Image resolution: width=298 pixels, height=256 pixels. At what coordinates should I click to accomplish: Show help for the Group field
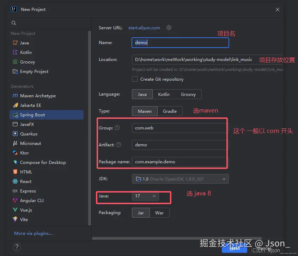click(117, 128)
